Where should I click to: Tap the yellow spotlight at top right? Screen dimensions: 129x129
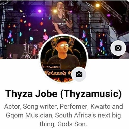coord(98,5)
